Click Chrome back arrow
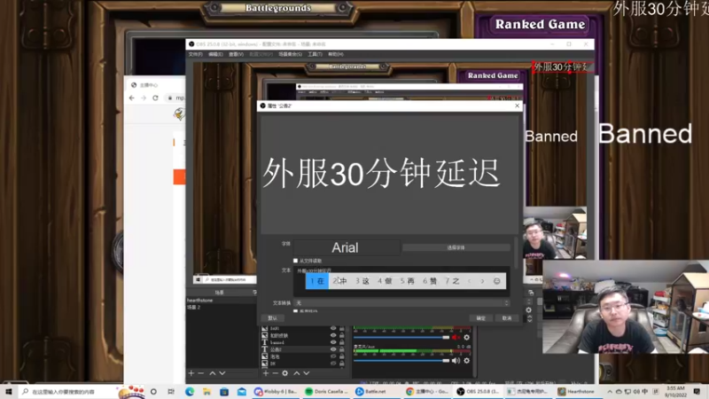Viewport: 709px width, 399px height. pyautogui.click(x=131, y=98)
